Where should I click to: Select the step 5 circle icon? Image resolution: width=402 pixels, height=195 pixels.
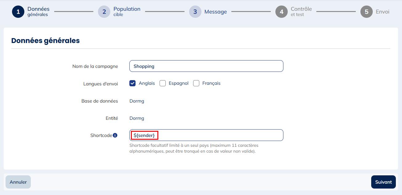click(367, 12)
